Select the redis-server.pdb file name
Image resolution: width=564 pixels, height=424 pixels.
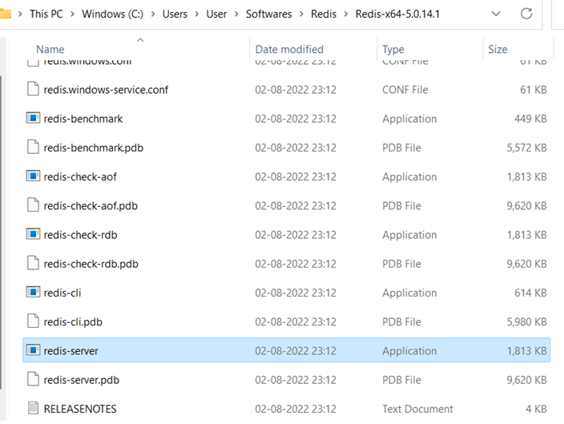coord(81,380)
